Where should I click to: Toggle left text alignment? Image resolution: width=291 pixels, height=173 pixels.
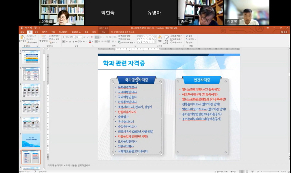tap(96, 42)
